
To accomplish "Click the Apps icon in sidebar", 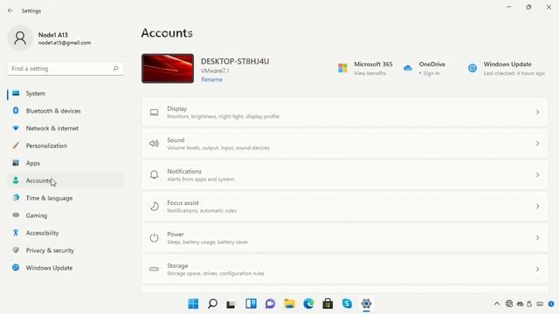I will tap(16, 163).
